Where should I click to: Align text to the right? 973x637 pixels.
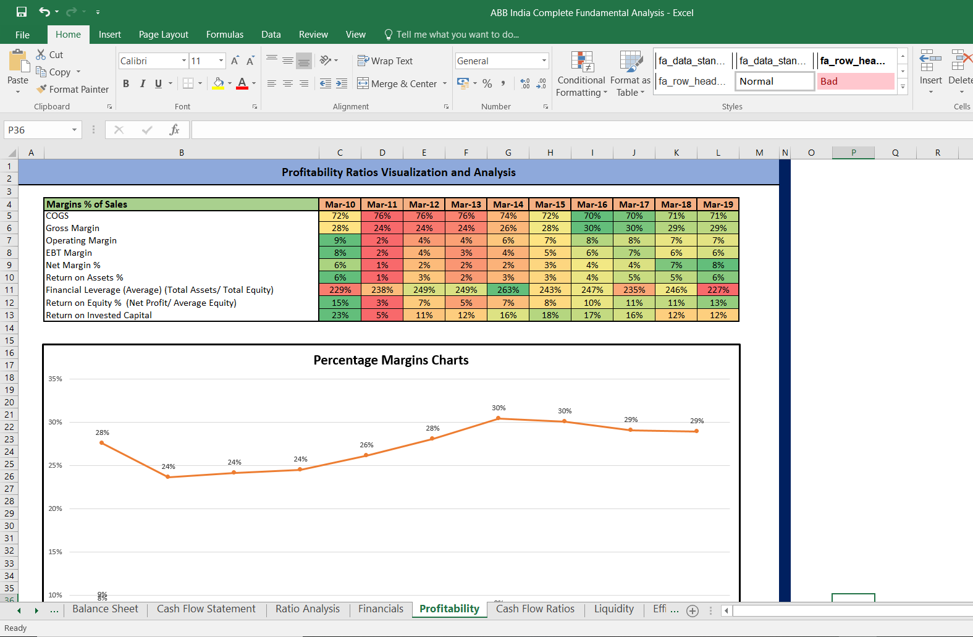click(304, 83)
